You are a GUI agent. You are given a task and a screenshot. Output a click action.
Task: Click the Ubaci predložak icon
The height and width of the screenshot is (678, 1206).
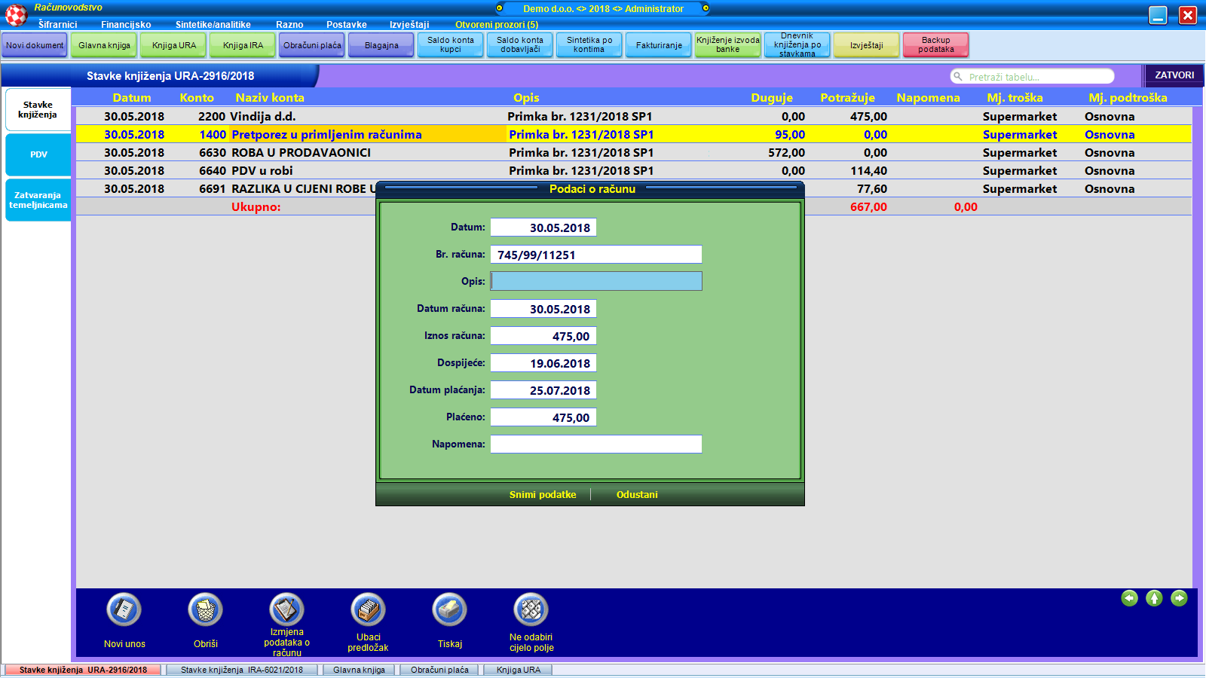point(368,610)
